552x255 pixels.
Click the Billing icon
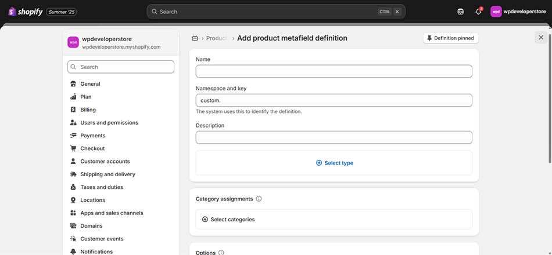click(x=73, y=110)
